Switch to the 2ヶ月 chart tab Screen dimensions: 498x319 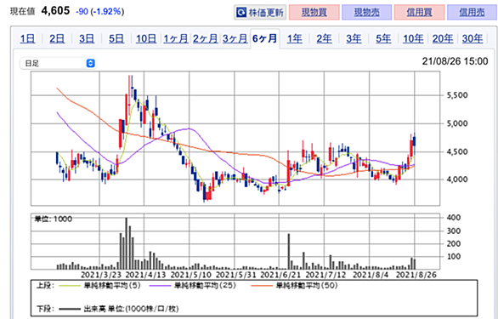pos(205,39)
